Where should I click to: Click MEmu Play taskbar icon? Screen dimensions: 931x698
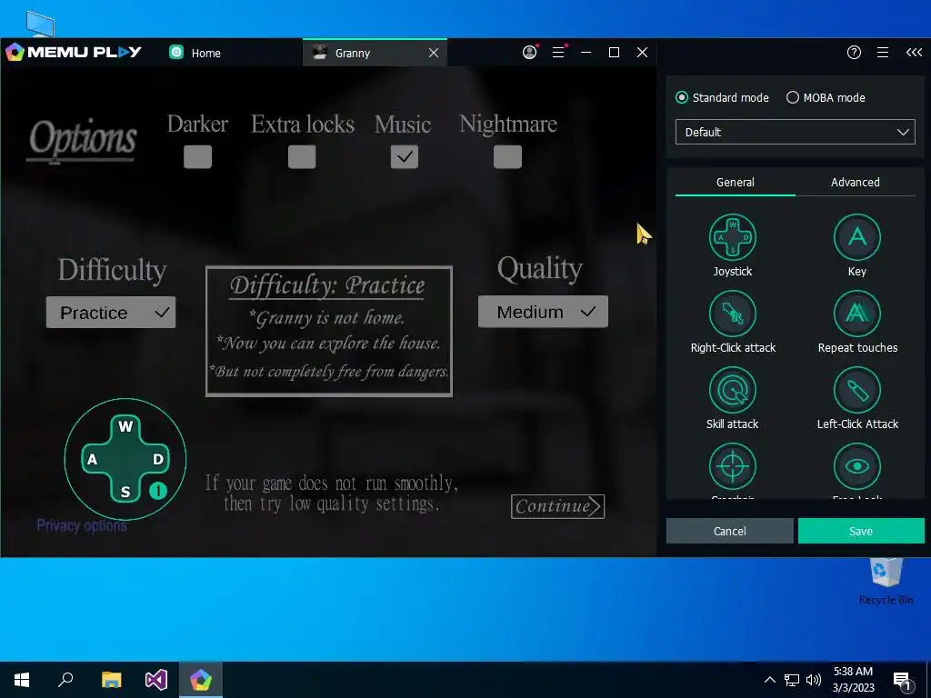201,680
